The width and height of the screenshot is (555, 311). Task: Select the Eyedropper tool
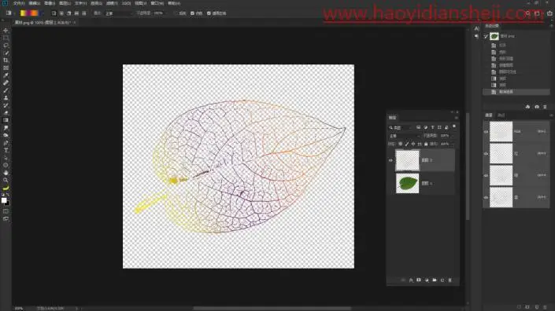[x=6, y=75]
